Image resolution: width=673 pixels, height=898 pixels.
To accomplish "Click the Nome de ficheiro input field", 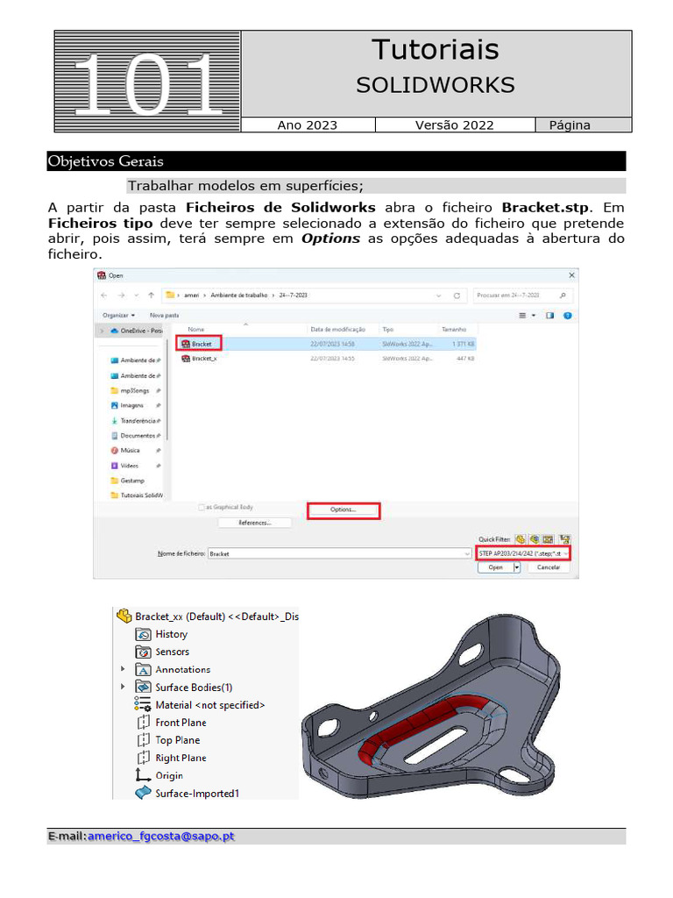I will pos(339,554).
